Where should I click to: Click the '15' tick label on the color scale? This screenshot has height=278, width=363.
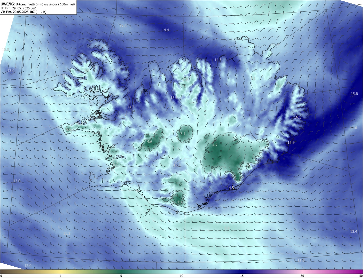click(242, 276)
